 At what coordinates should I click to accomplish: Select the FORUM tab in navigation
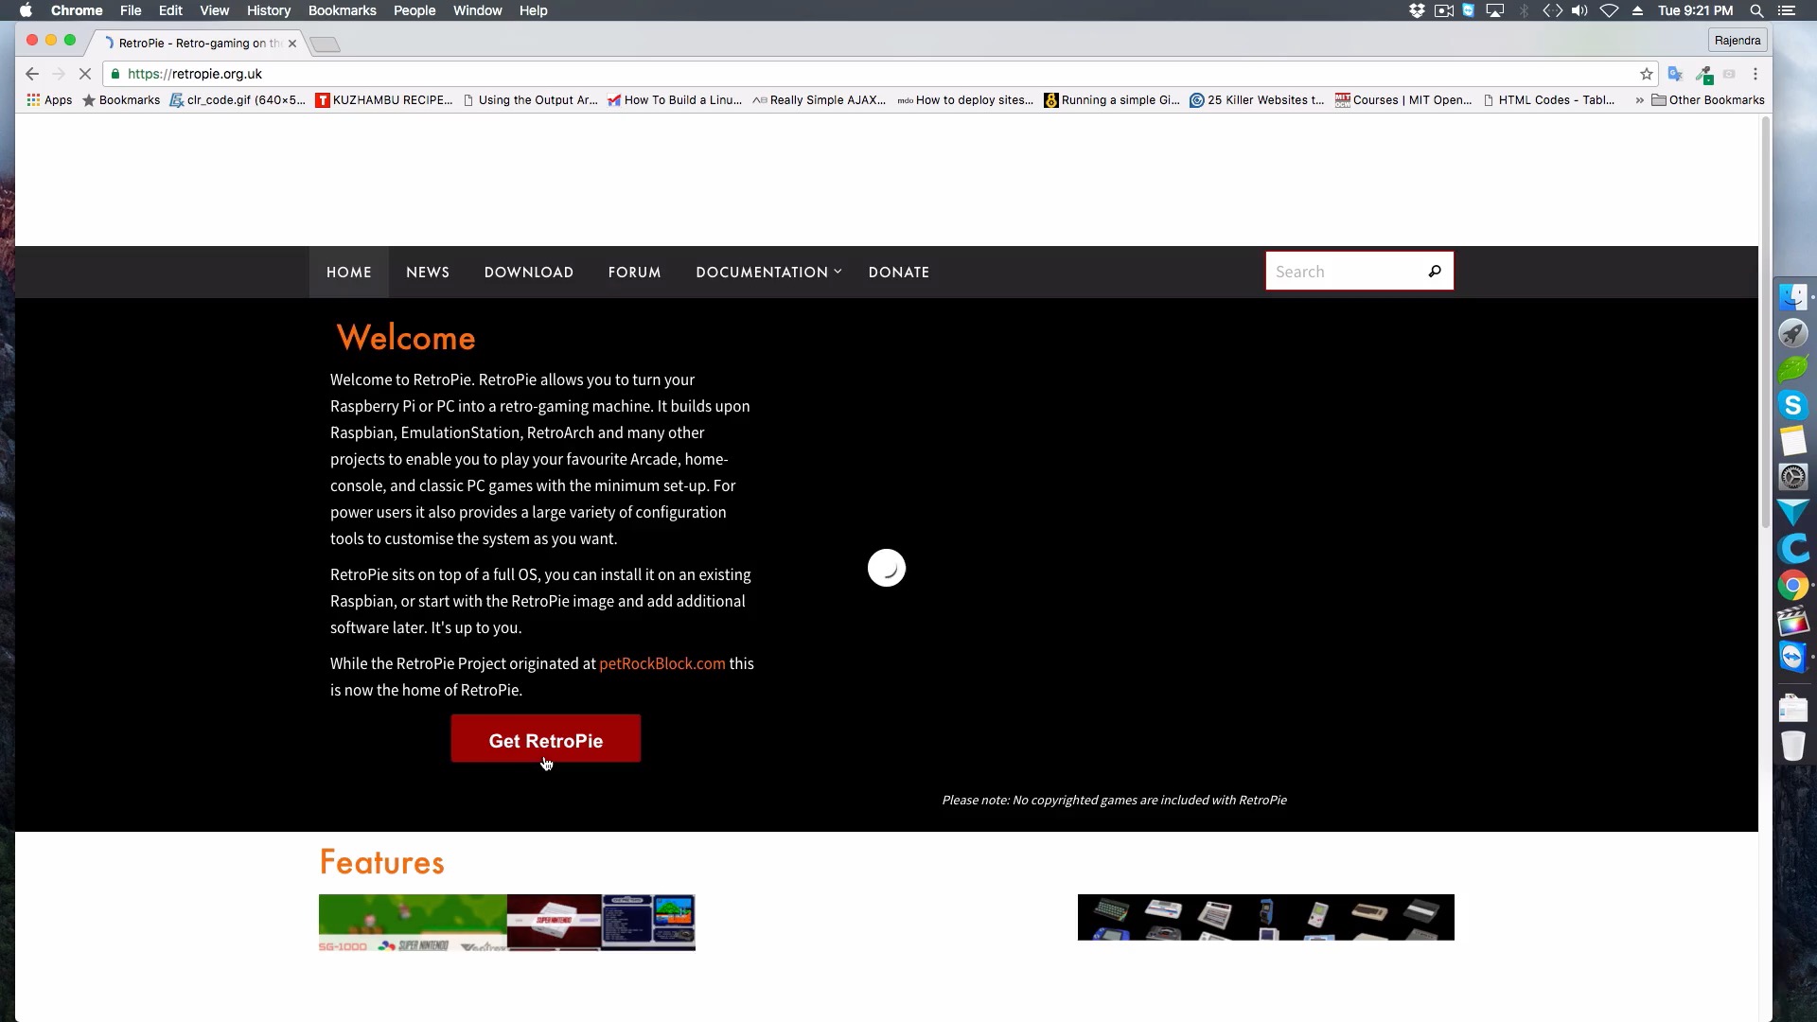point(634,272)
